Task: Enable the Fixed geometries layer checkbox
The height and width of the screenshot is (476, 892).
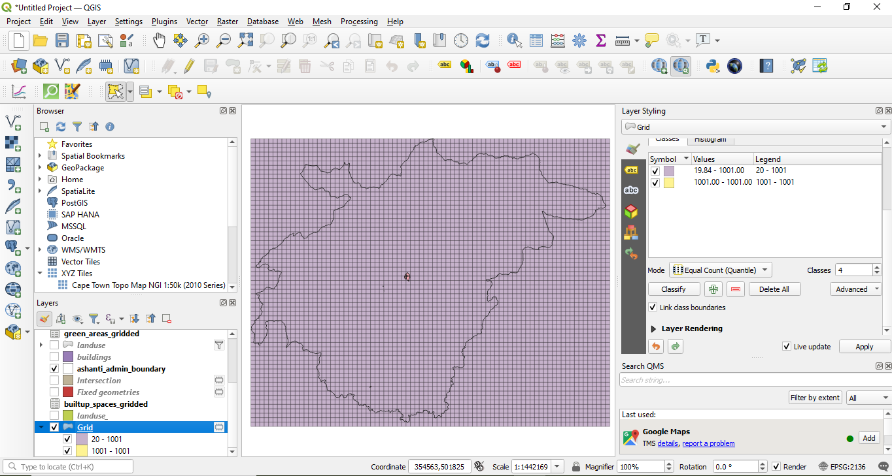Action: point(54,392)
